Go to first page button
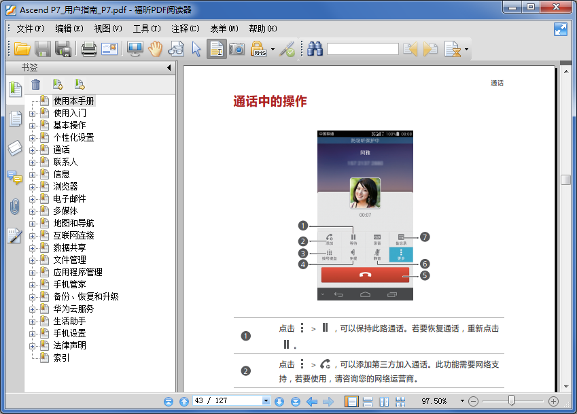Image resolution: width=577 pixels, height=414 pixels. pyautogui.click(x=169, y=402)
